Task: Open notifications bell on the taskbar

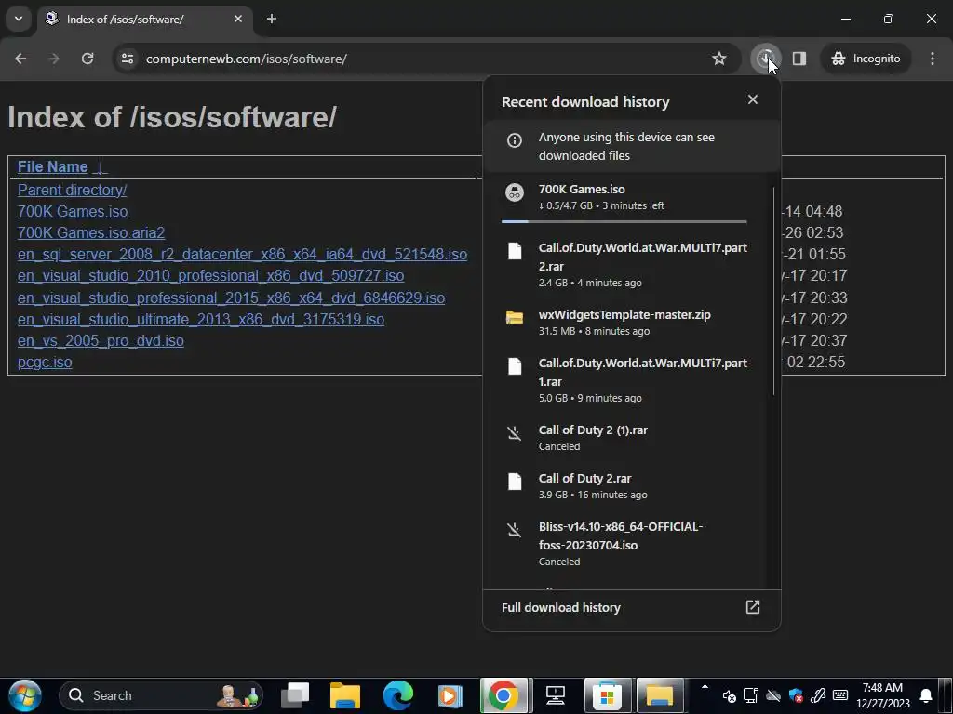Action: point(926,695)
